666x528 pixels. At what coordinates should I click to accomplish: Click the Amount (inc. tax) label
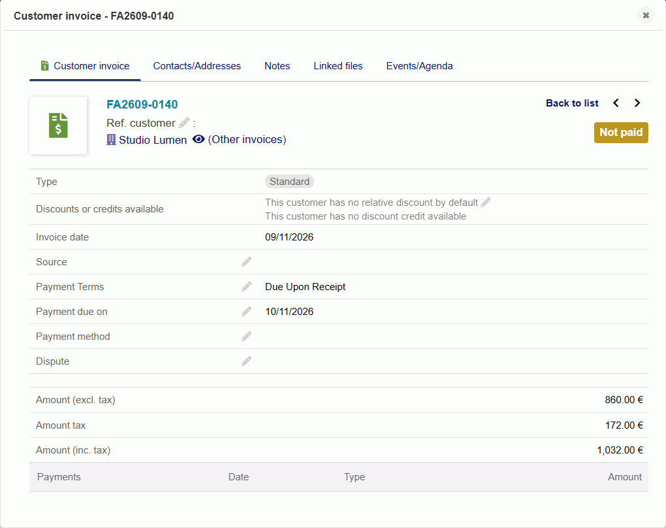click(73, 450)
